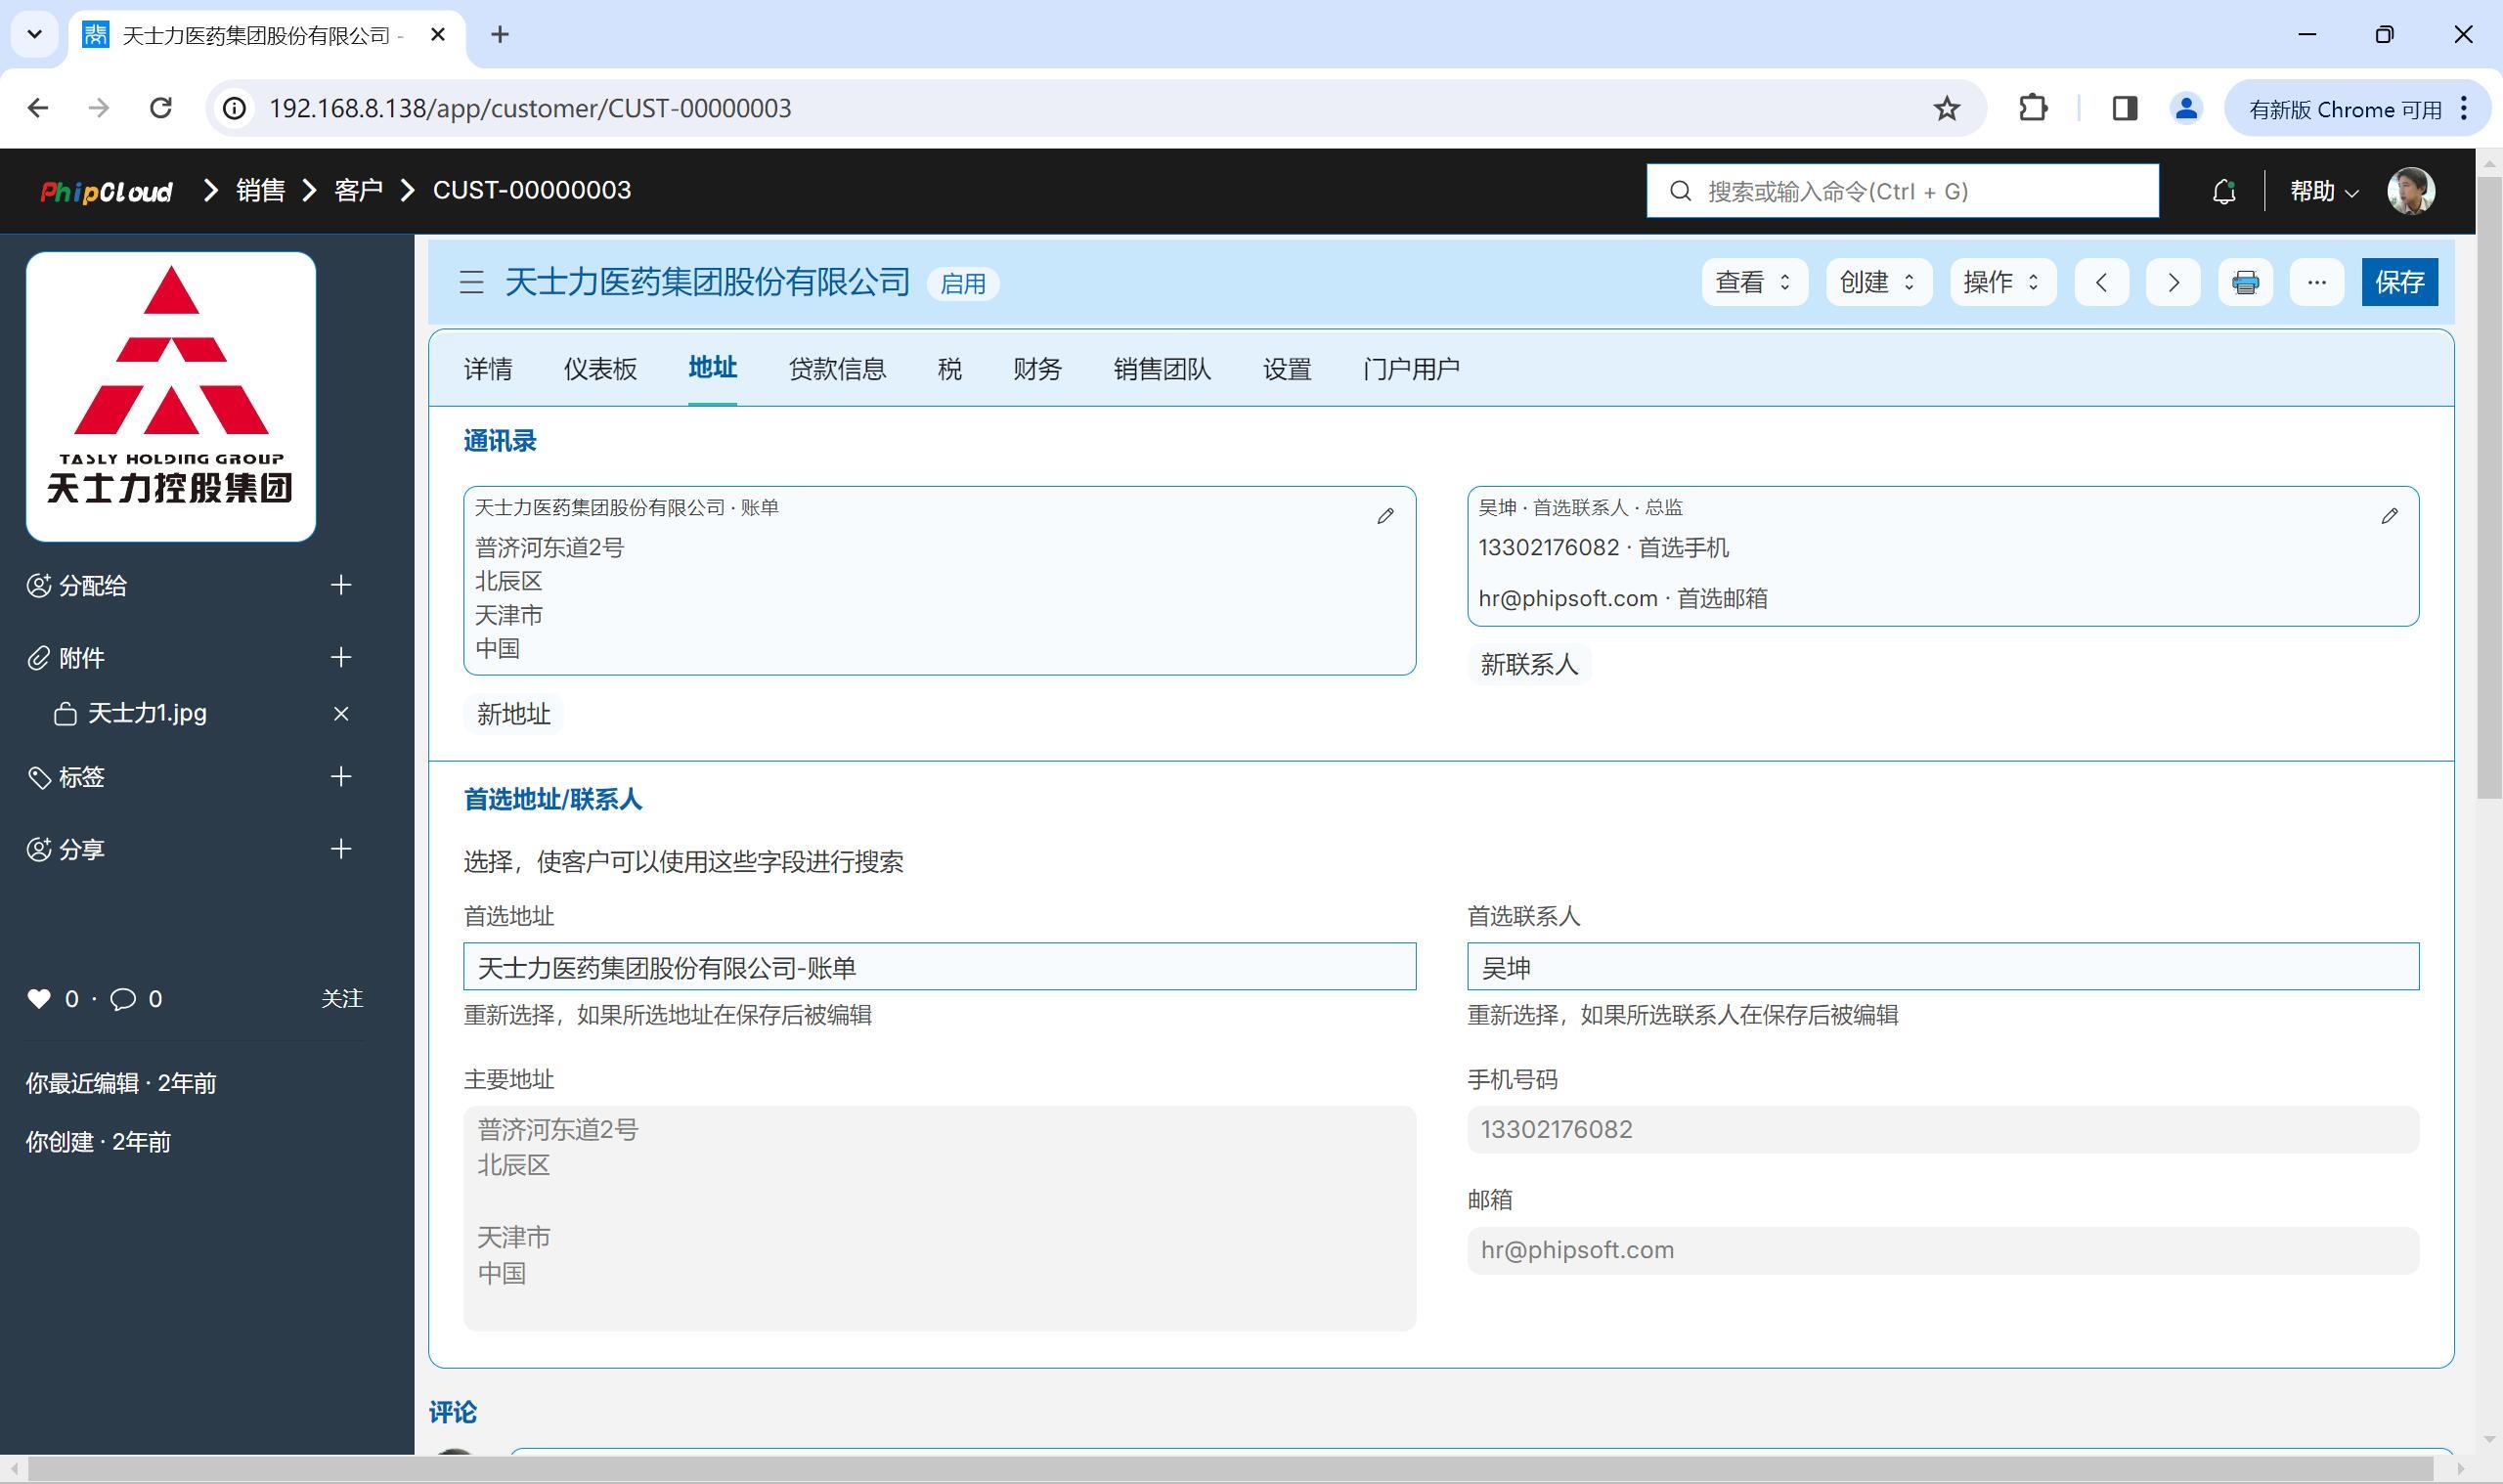Add a tag with 标签 plus

(341, 777)
